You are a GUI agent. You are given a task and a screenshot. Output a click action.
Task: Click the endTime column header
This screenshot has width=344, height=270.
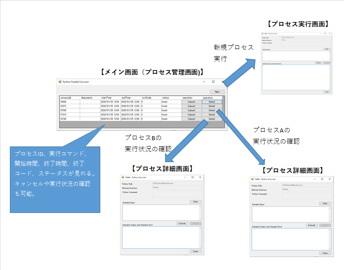click(131, 98)
